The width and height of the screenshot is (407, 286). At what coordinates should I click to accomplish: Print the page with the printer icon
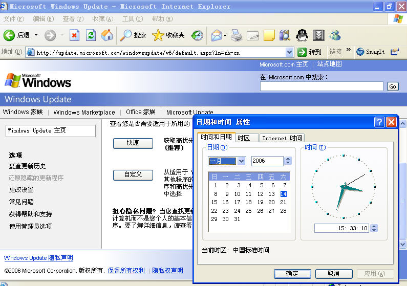pos(237,35)
